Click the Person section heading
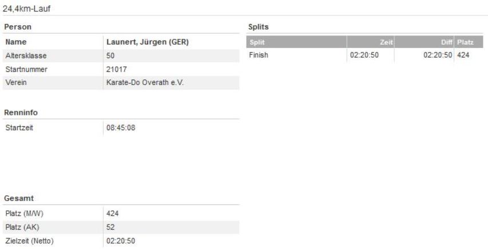The width and height of the screenshot is (488, 249). pos(17,27)
